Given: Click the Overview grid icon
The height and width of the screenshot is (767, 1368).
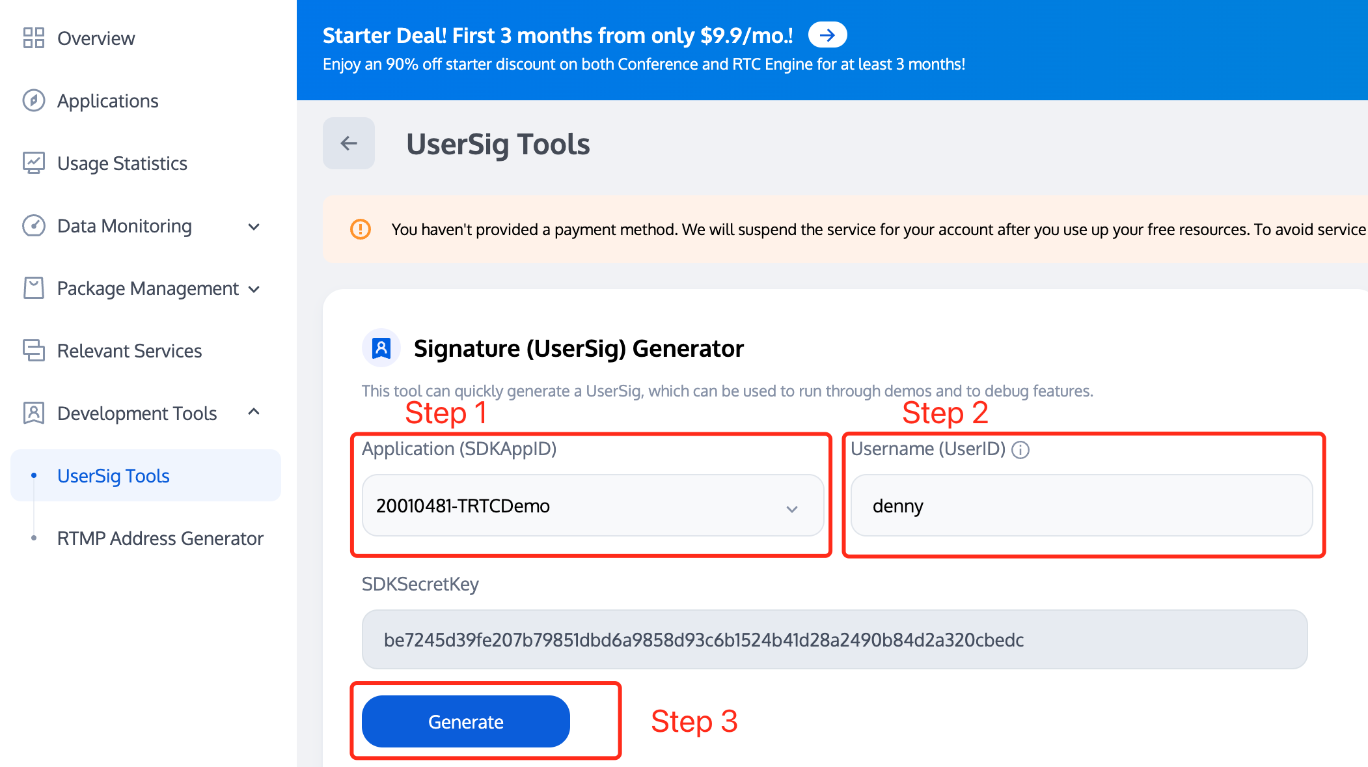Looking at the screenshot, I should point(34,38).
